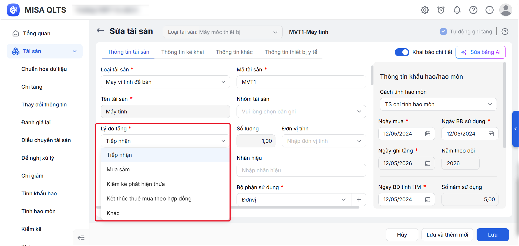Open the notifications bell
519x246 pixels.
point(457,10)
